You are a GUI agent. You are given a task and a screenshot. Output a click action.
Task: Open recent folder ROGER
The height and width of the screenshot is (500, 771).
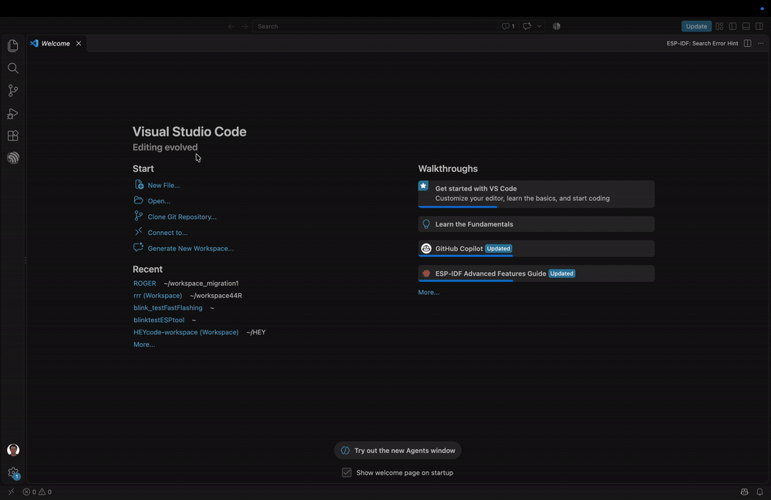coord(145,284)
